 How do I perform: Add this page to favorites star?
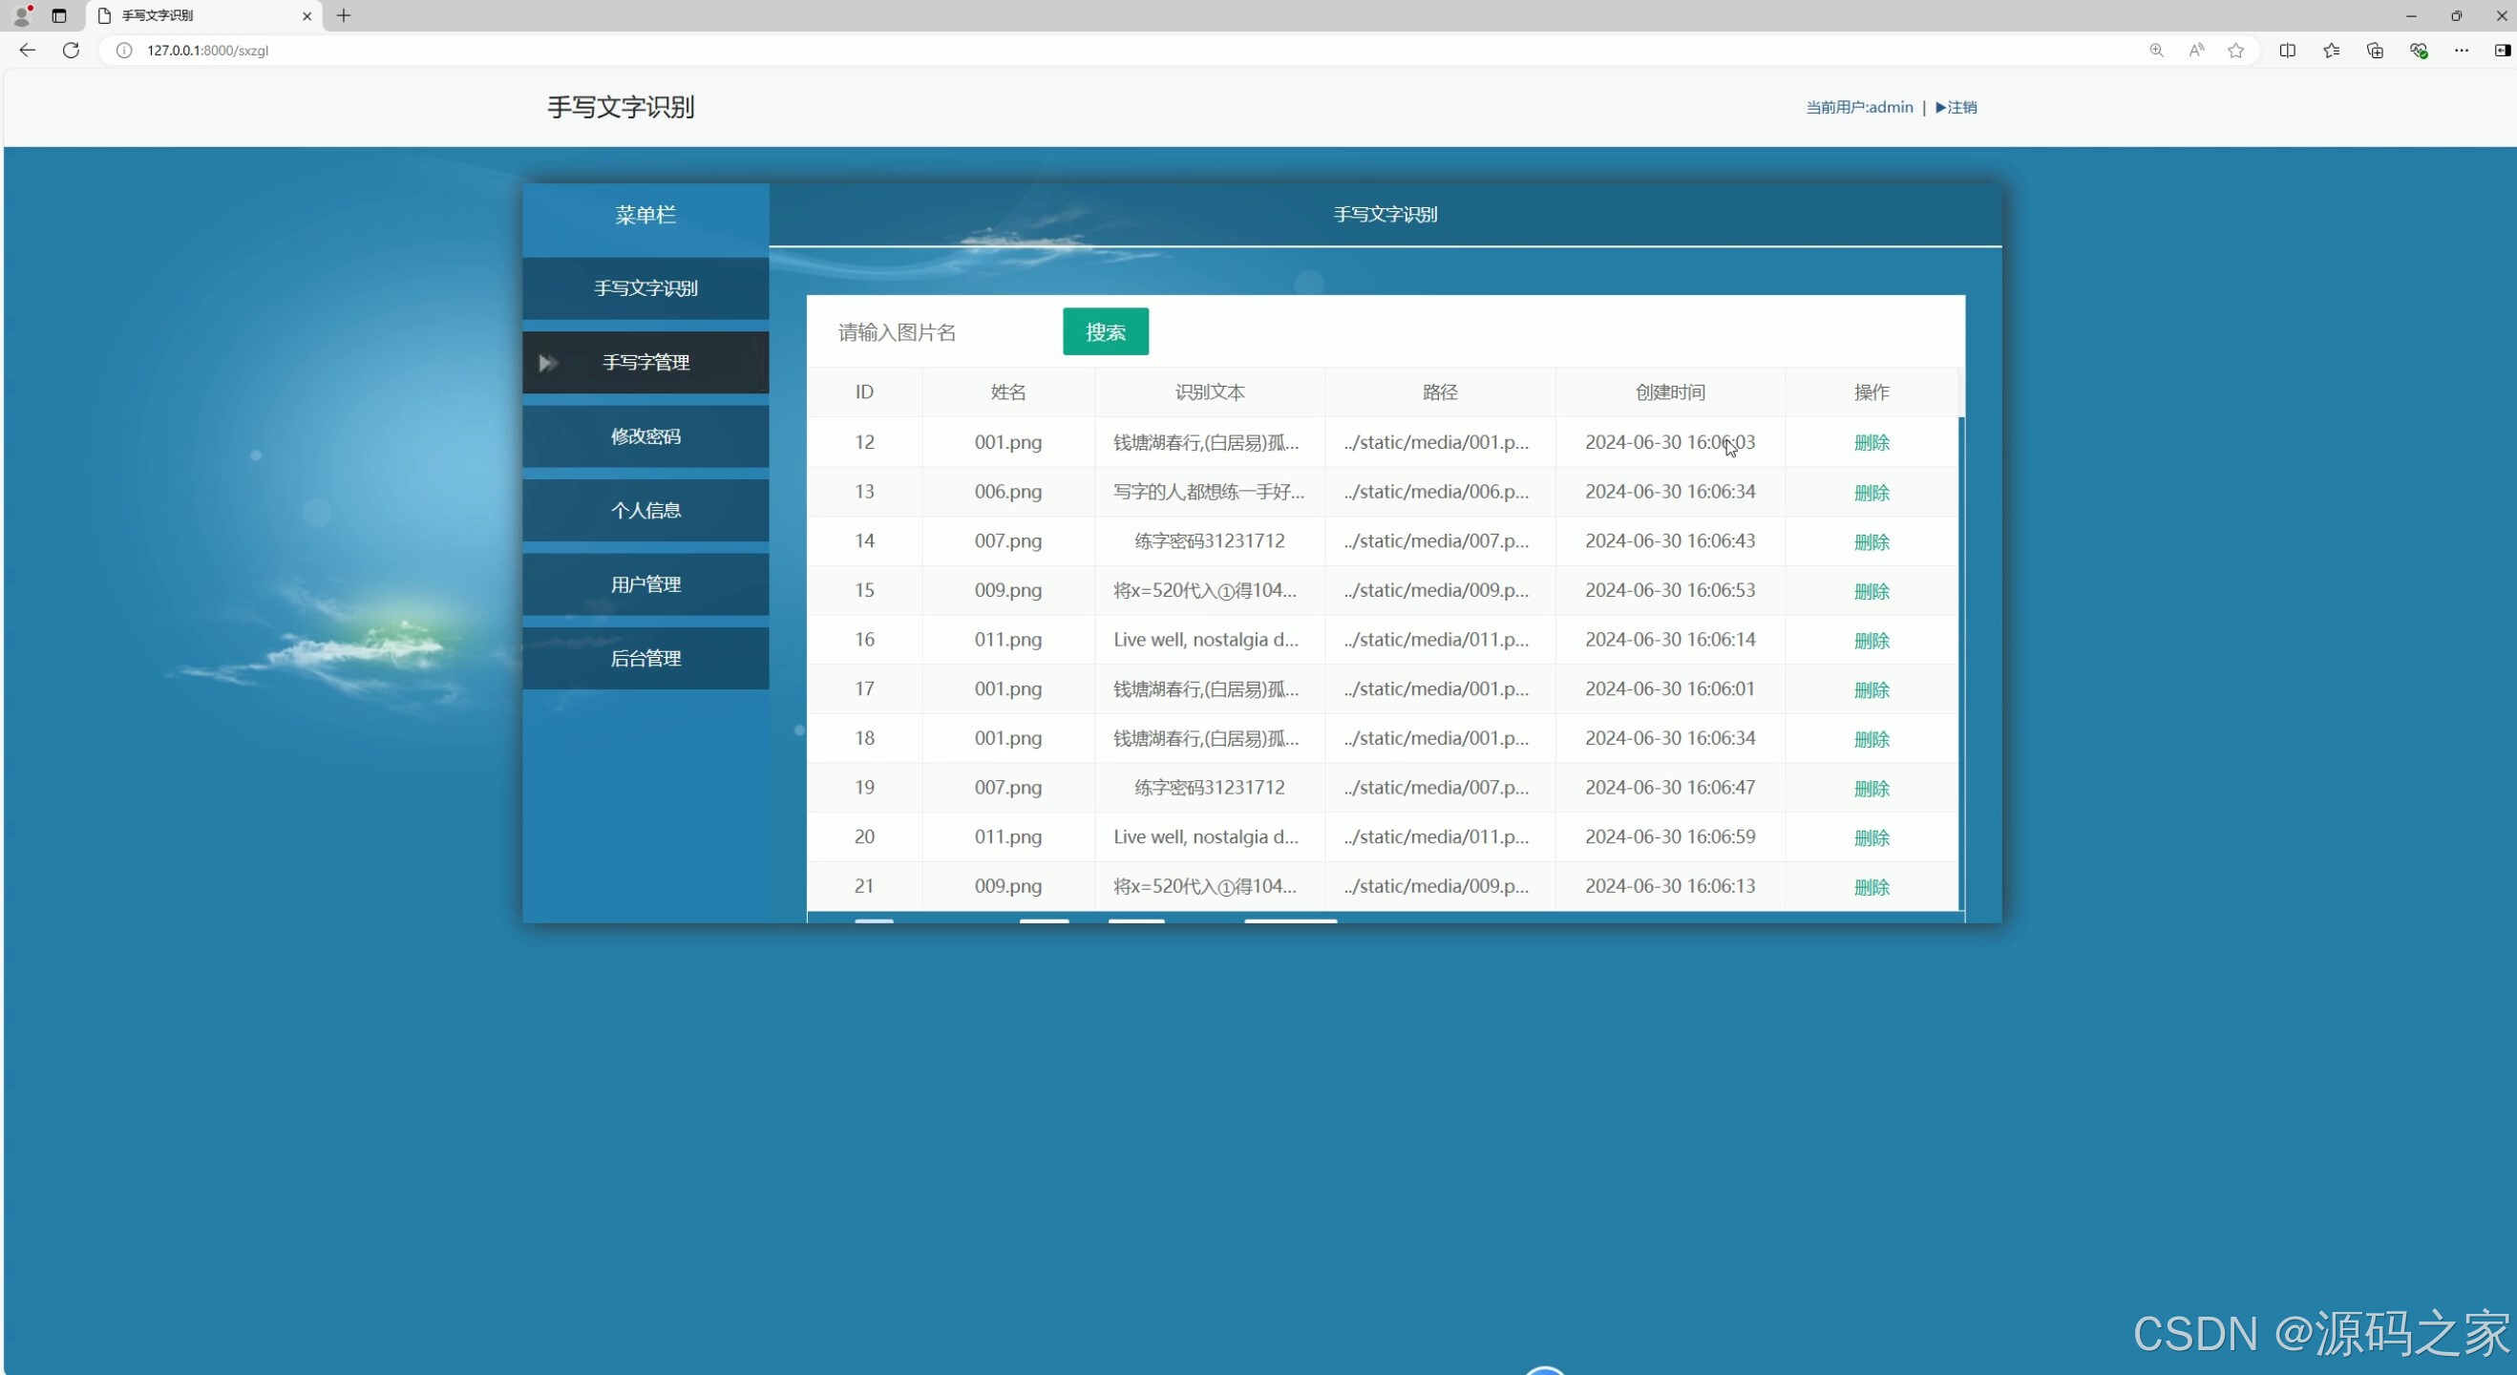coord(2235,50)
